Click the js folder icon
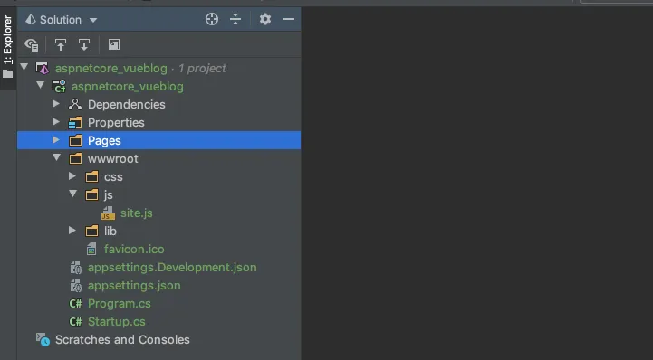 (91, 194)
